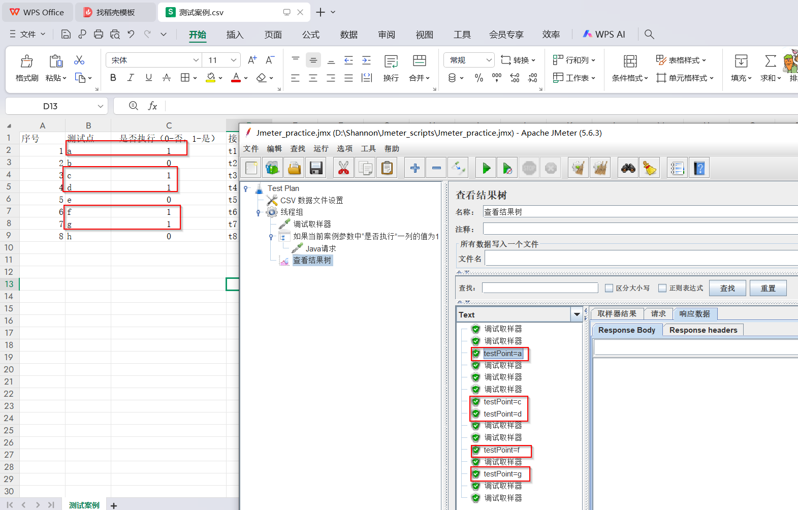Click WPS Strikethrough text icon

pos(166,78)
